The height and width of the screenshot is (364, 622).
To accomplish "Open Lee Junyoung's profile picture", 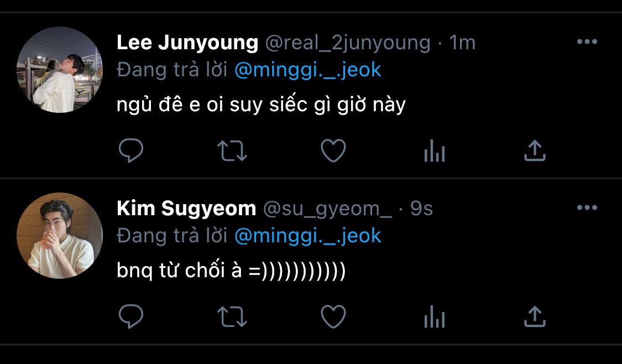I will pyautogui.click(x=60, y=70).
